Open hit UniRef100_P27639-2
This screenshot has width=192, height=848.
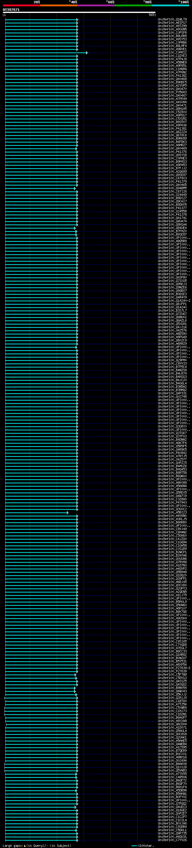pos(174,668)
